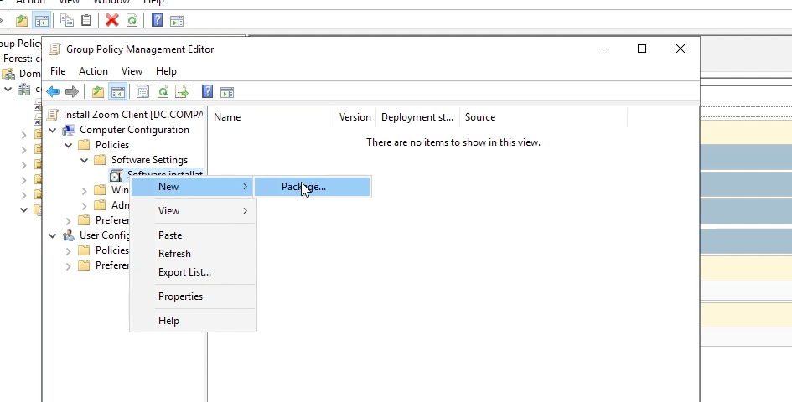
Task: Click the red Delete X icon
Action: point(111,20)
